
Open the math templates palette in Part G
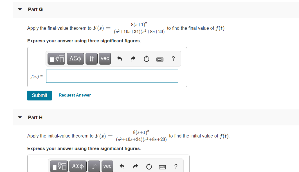click(56, 59)
